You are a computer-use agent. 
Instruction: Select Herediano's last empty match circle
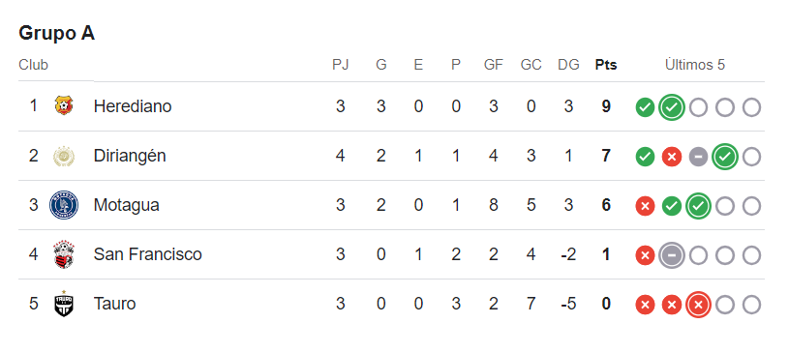[752, 107]
